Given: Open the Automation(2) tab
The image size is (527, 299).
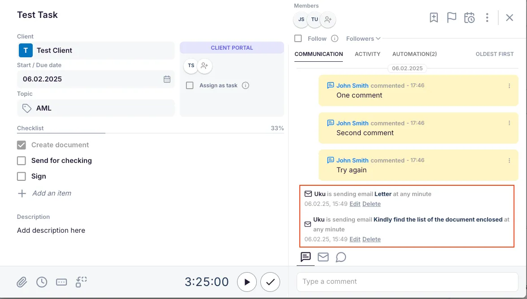Looking at the screenshot, I should point(415,54).
